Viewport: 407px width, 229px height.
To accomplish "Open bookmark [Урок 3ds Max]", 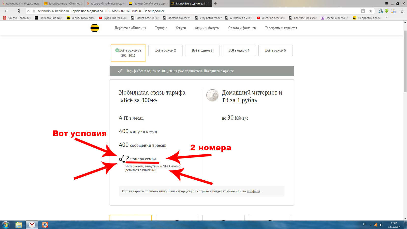I will (x=113, y=18).
